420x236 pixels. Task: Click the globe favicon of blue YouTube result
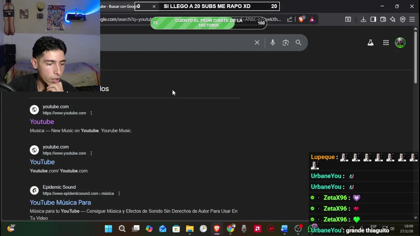point(34,150)
